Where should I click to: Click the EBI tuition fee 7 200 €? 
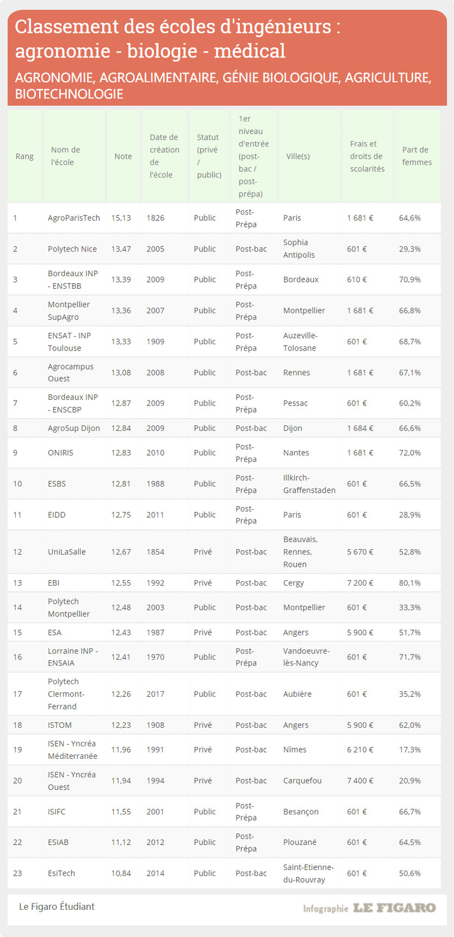click(x=360, y=583)
